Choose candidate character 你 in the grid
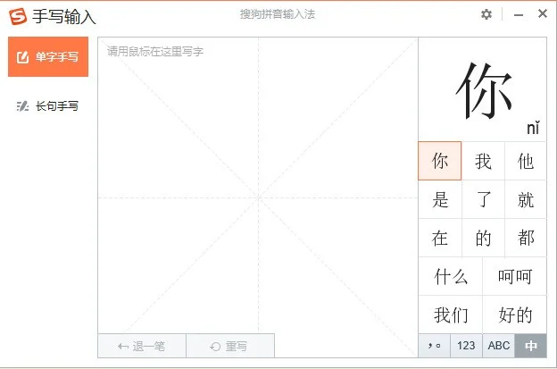This screenshot has width=557, height=369. click(440, 162)
